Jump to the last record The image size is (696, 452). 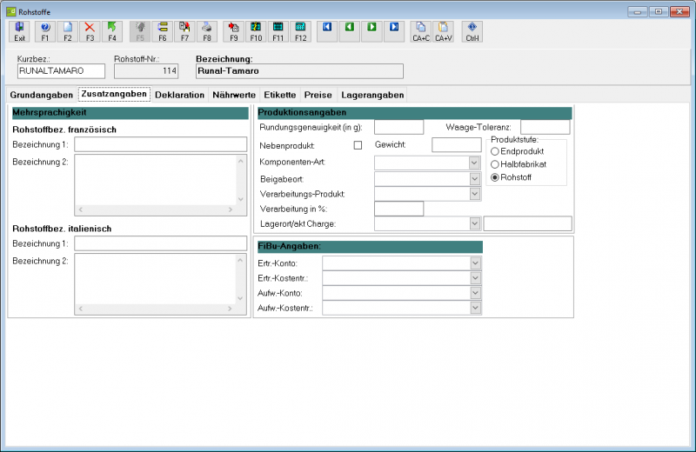click(394, 32)
